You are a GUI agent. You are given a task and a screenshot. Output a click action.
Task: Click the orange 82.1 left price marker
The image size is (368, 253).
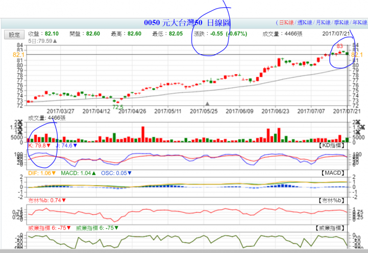18,55
